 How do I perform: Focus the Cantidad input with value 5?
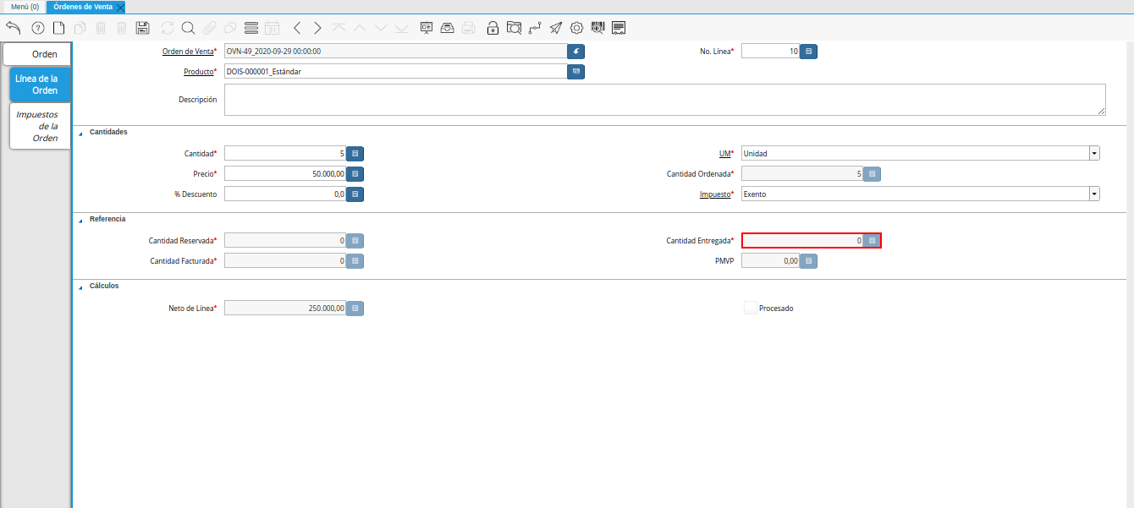[x=285, y=154]
